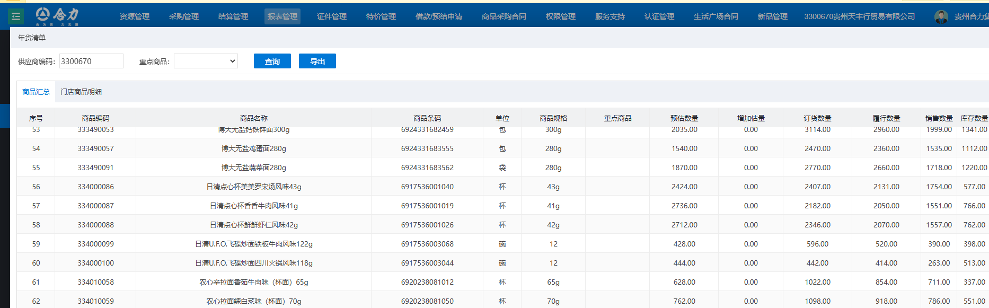Open the 重点商品 dropdown
989x308 pixels.
(206, 61)
